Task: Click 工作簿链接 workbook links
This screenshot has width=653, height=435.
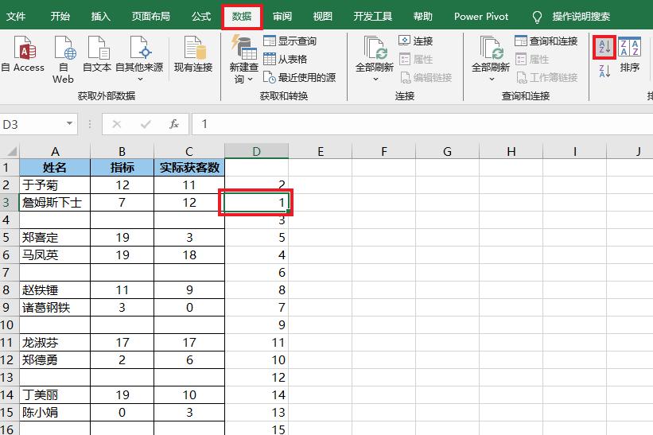Action: pos(546,77)
